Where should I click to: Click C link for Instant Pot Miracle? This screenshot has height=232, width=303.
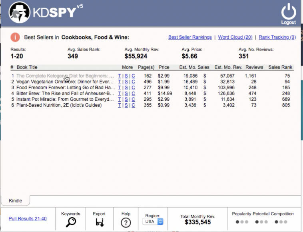[134, 99]
